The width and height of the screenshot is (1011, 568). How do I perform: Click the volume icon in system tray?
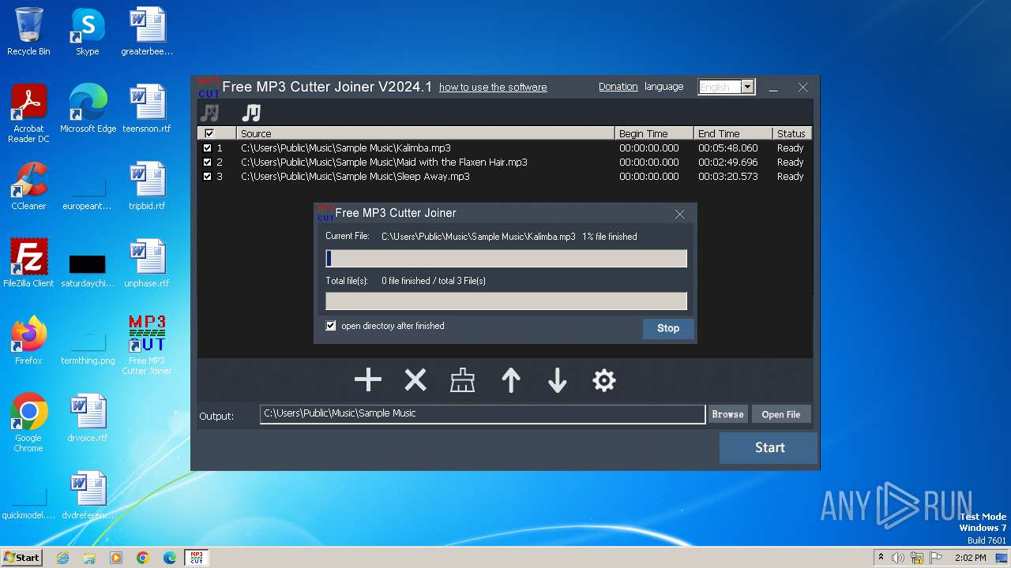(x=898, y=558)
